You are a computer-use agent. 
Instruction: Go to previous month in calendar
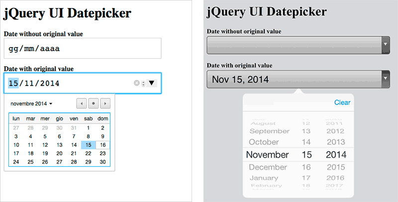click(82, 103)
